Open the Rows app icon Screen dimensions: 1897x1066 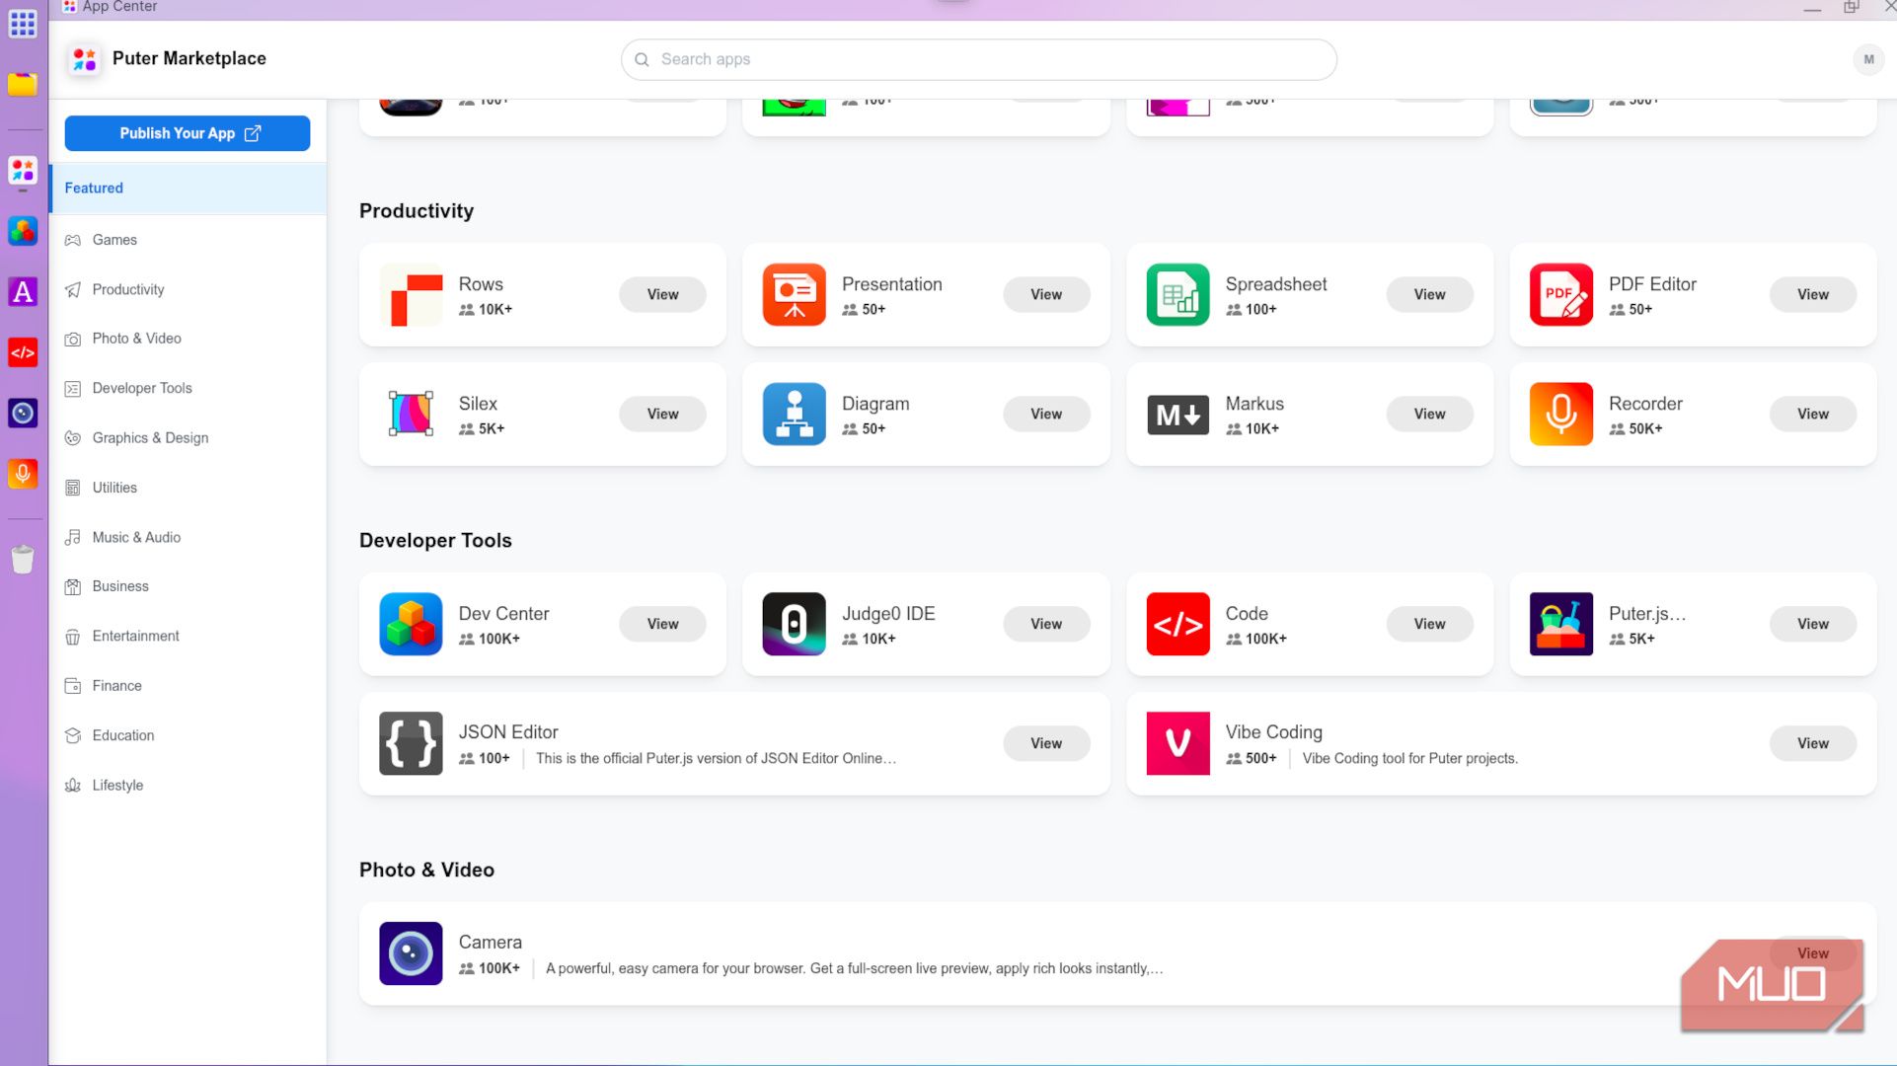coord(411,294)
